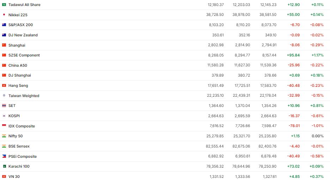Click the Taiwan icon beside Taiwan Weighted
This screenshot has height=180, width=330.
coord(4,96)
